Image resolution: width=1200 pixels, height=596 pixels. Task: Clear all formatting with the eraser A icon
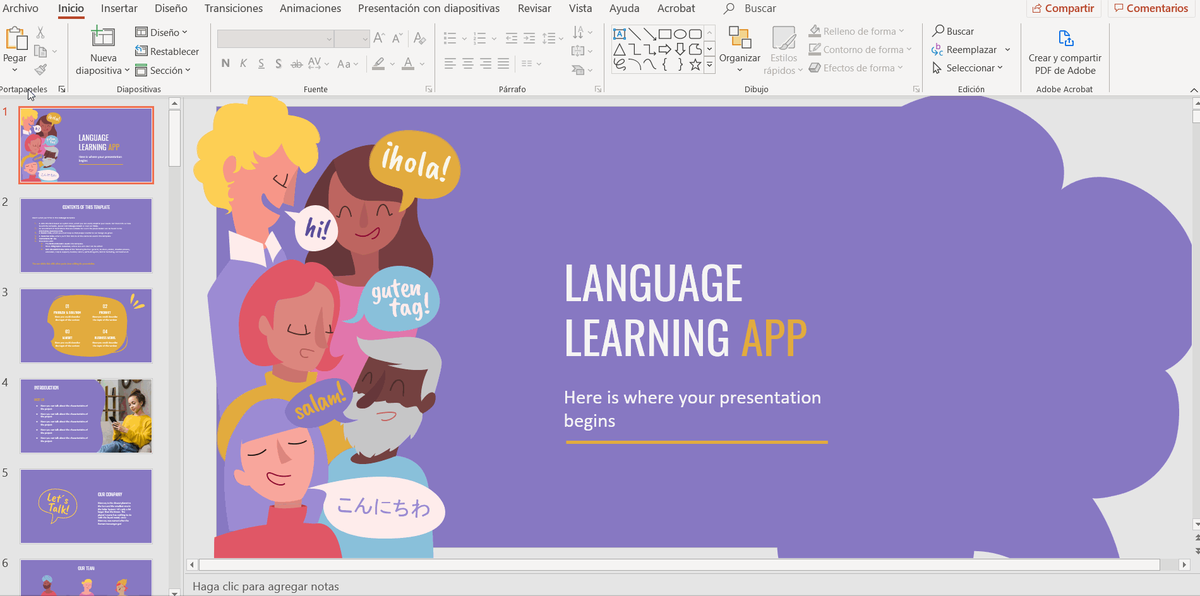click(x=419, y=38)
